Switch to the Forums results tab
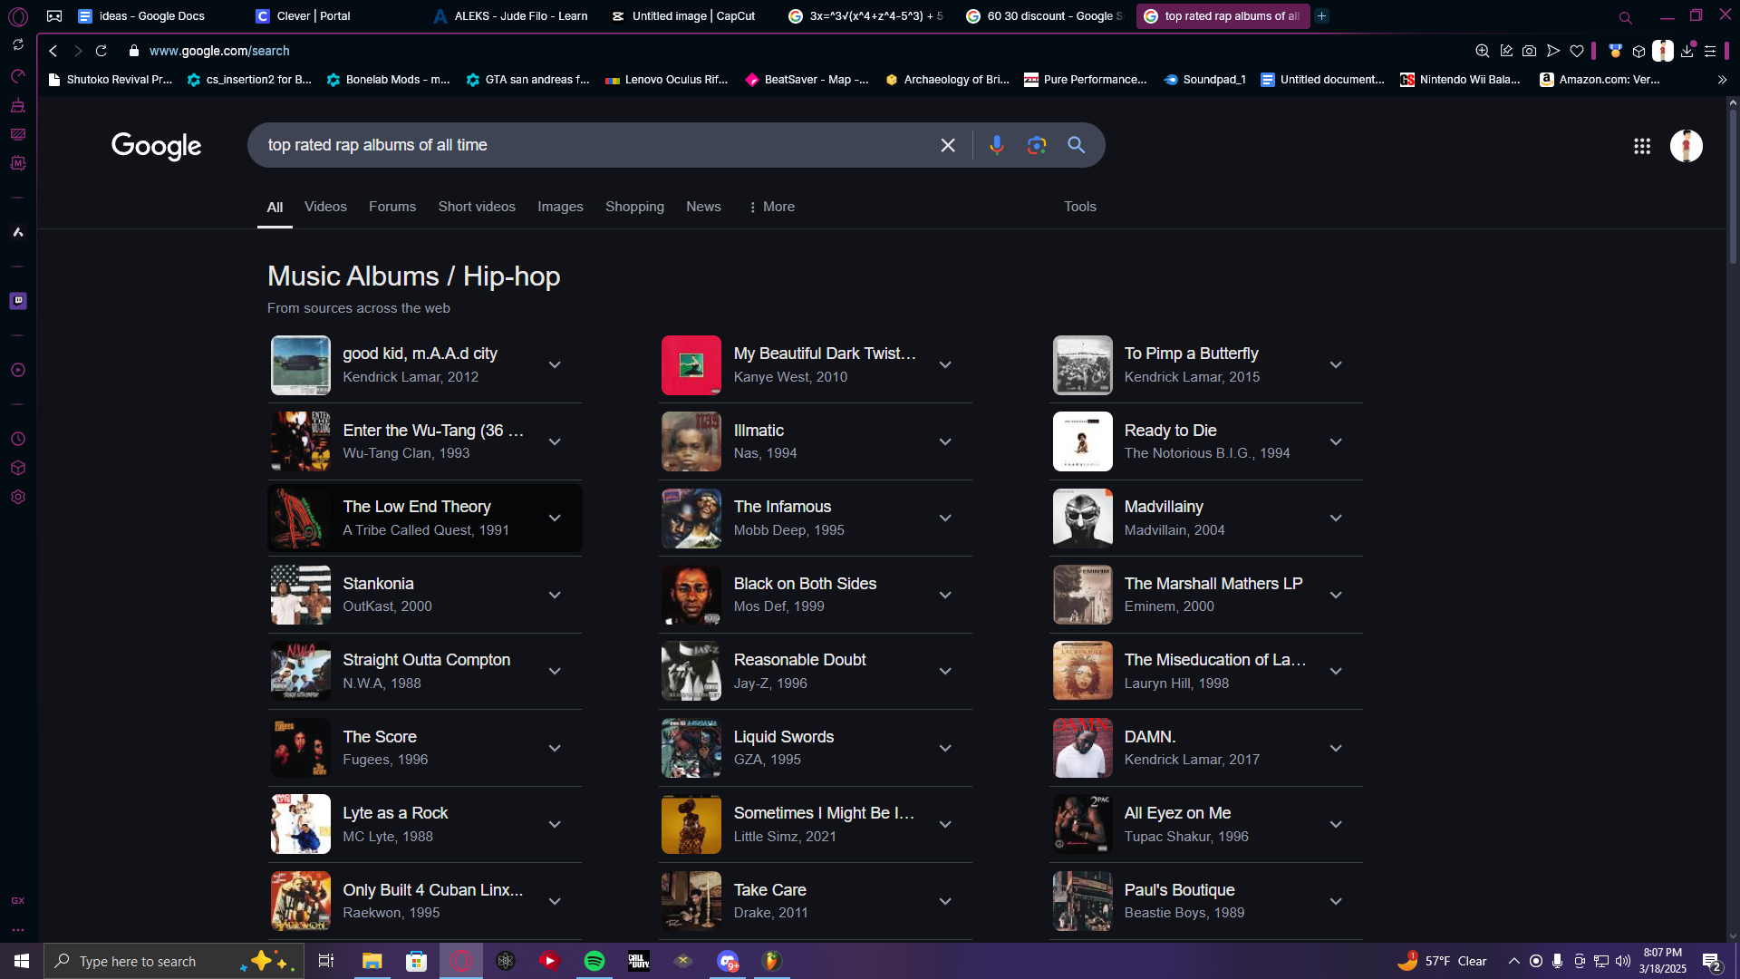Viewport: 1740px width, 979px height. (392, 207)
